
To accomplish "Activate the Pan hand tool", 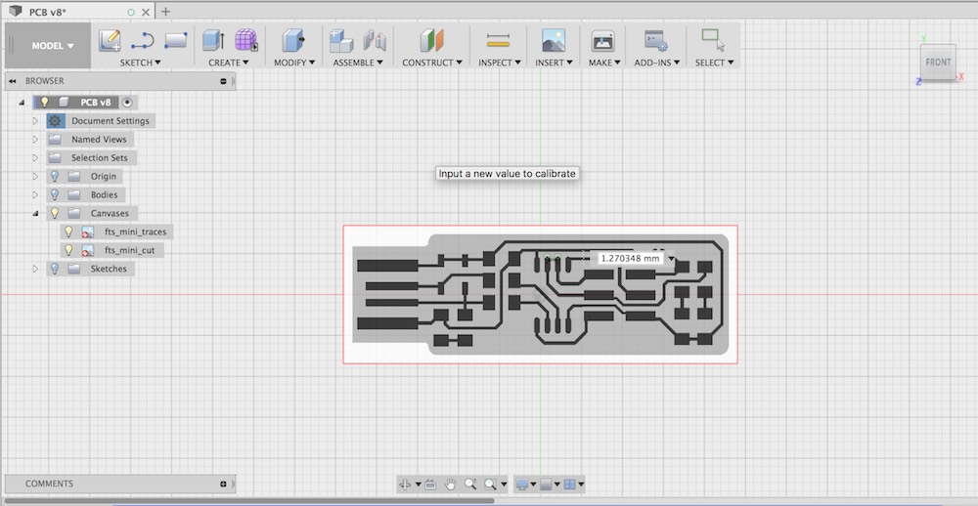I will (x=450, y=485).
